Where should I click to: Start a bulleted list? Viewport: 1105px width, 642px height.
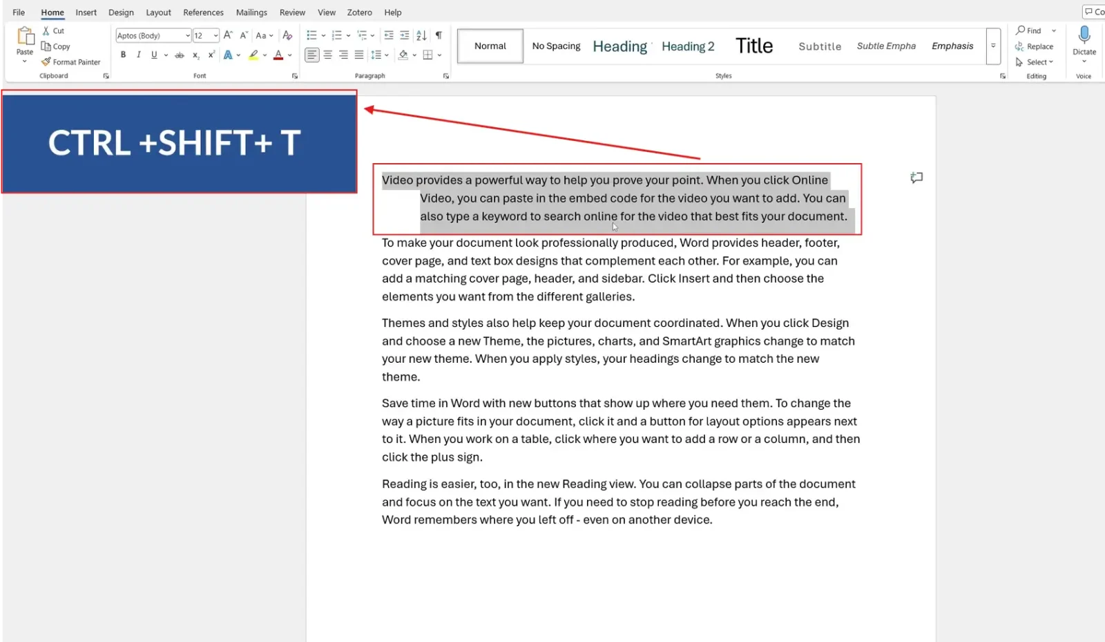pyautogui.click(x=311, y=35)
